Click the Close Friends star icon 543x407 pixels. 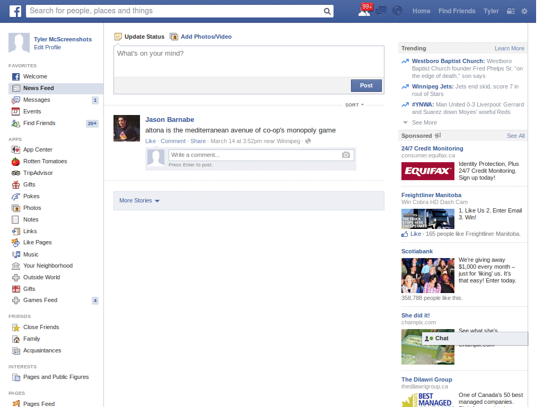point(16,328)
